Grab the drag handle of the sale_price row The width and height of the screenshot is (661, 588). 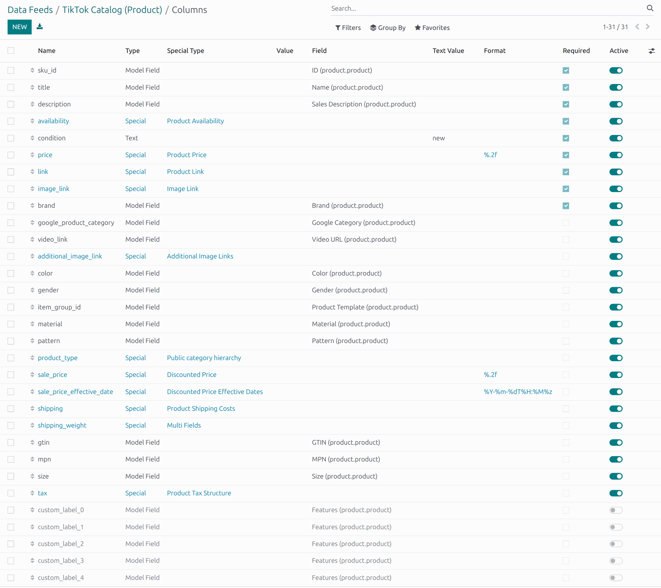(32, 375)
